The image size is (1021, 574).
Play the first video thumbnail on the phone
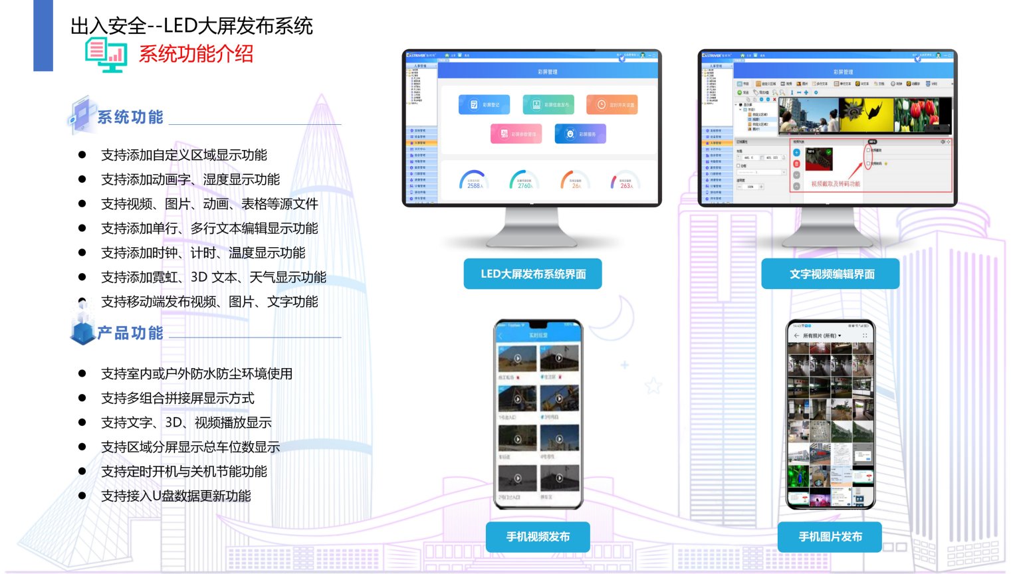pyautogui.click(x=517, y=359)
